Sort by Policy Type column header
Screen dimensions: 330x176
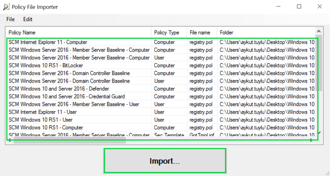coord(166,32)
